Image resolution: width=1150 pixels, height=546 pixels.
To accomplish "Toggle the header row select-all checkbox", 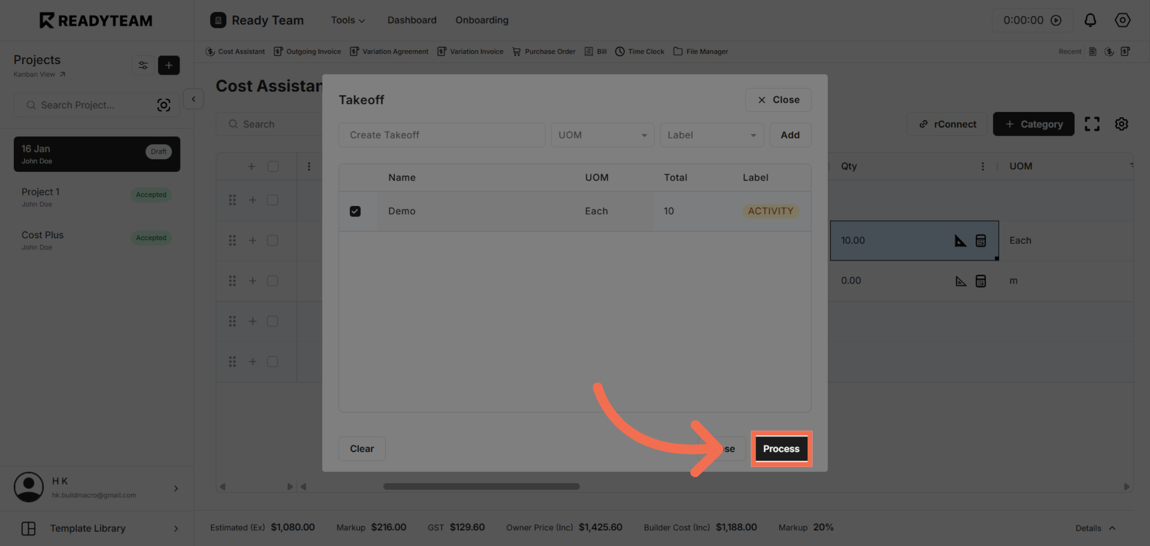I will [x=273, y=166].
